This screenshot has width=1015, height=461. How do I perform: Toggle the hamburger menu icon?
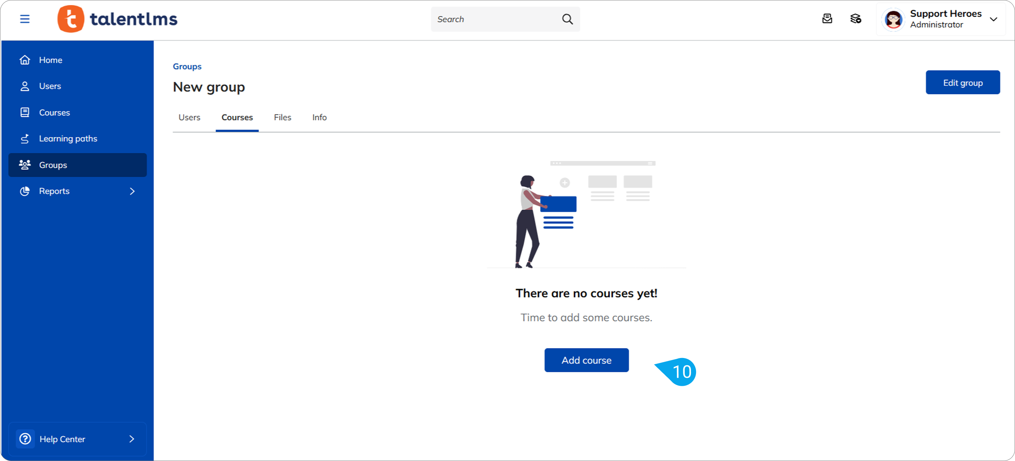pyautogui.click(x=25, y=19)
